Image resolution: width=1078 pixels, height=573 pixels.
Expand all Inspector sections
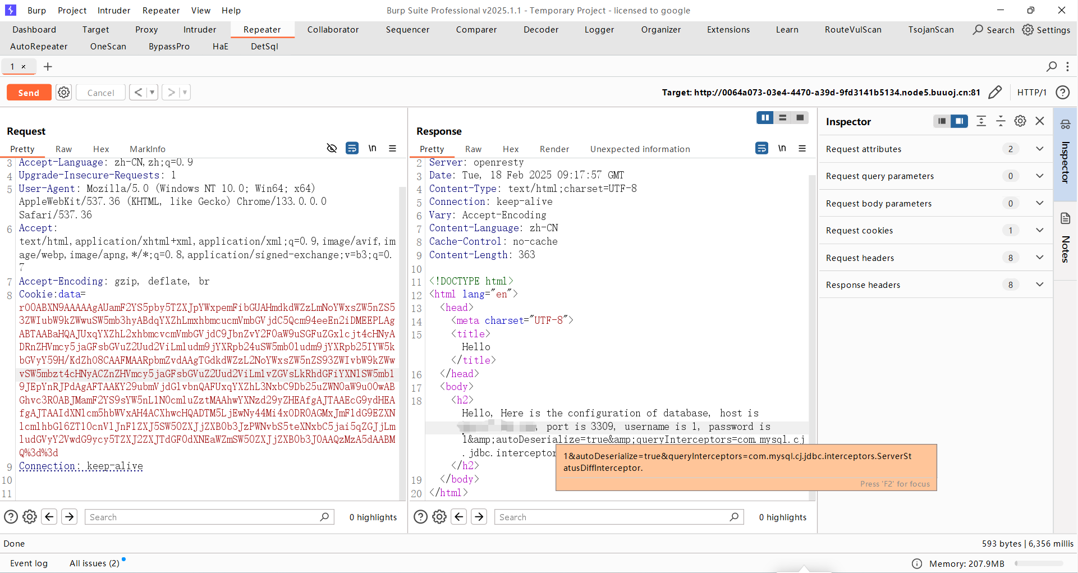pos(981,121)
